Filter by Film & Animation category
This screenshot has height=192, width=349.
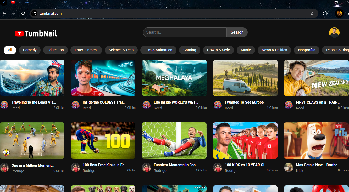[x=158, y=50]
